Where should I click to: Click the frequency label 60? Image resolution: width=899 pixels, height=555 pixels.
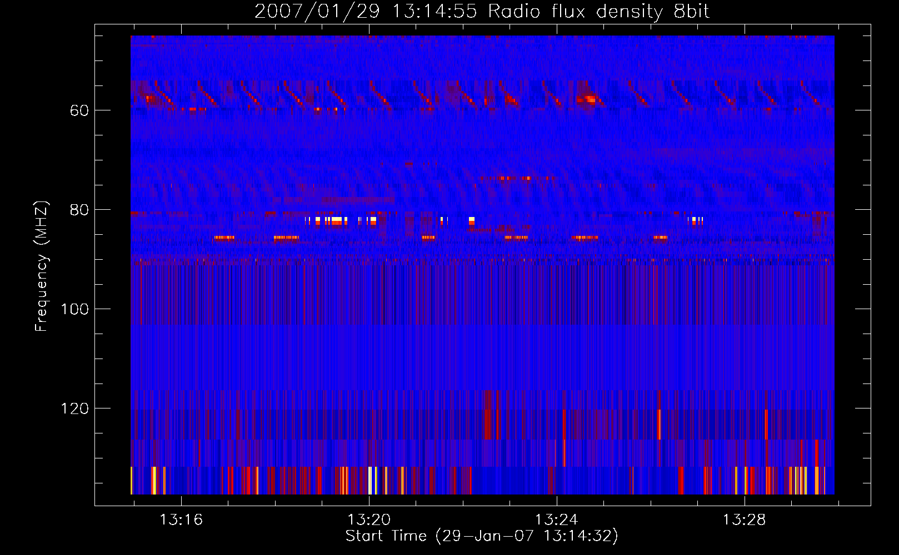[79, 110]
